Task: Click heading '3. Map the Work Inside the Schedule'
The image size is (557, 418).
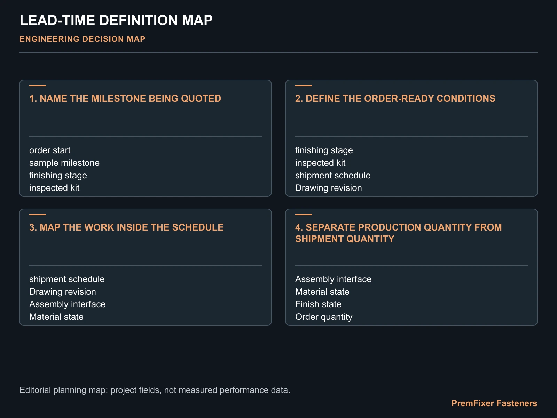Action: tap(126, 227)
